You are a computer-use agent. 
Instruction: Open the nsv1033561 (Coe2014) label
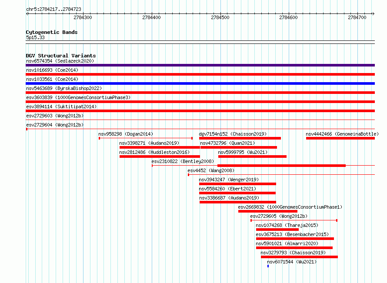click(52, 79)
